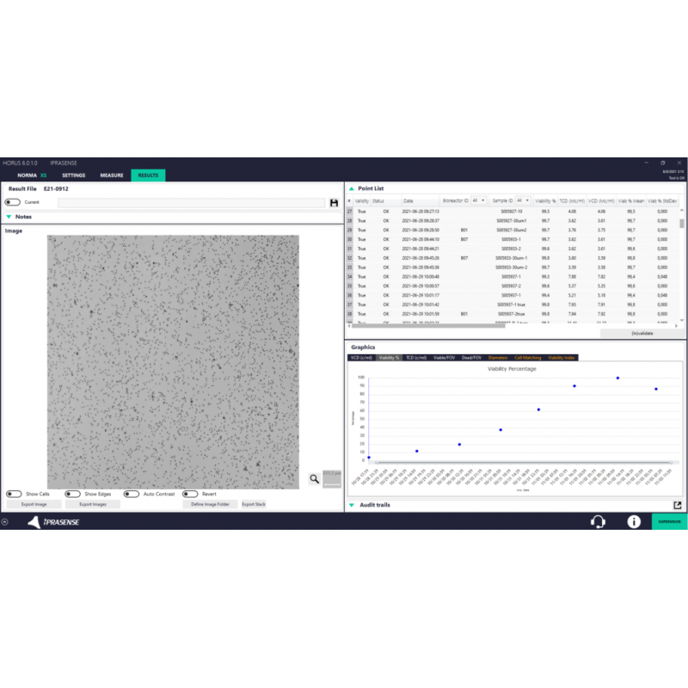Click the (In)validate button
The width and height of the screenshot is (688, 688).
(x=642, y=332)
